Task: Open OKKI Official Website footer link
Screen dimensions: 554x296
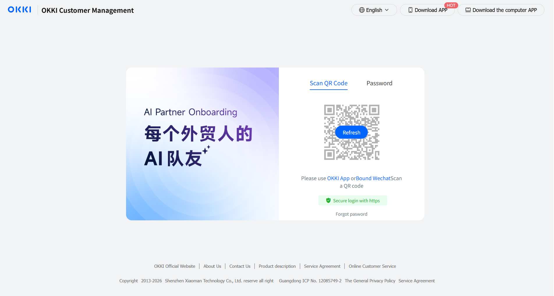Action: point(175,266)
